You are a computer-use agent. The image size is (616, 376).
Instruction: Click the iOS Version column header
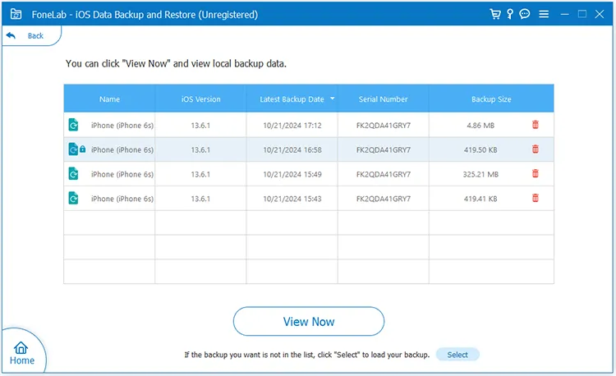(x=200, y=99)
